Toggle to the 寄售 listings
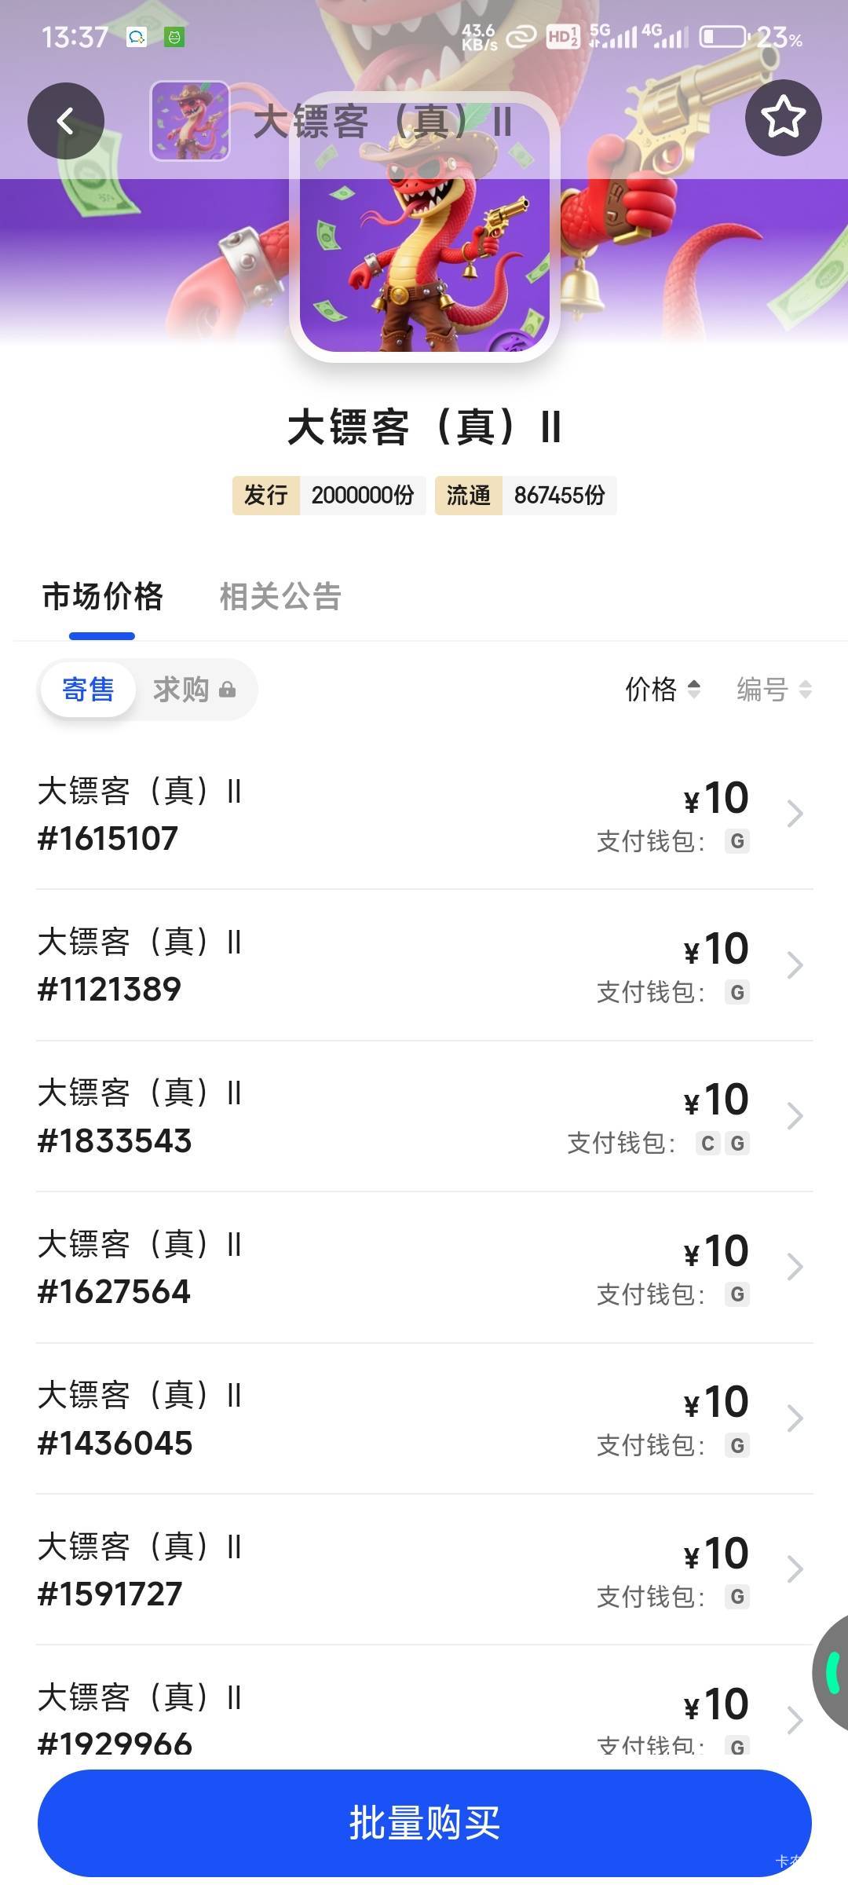848x1885 pixels. coord(88,690)
